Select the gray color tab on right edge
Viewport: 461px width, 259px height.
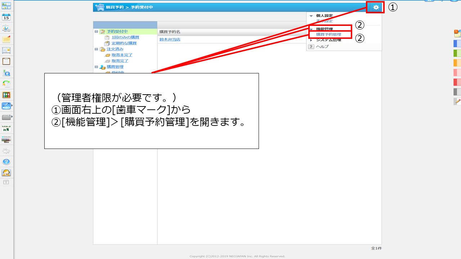click(457, 92)
